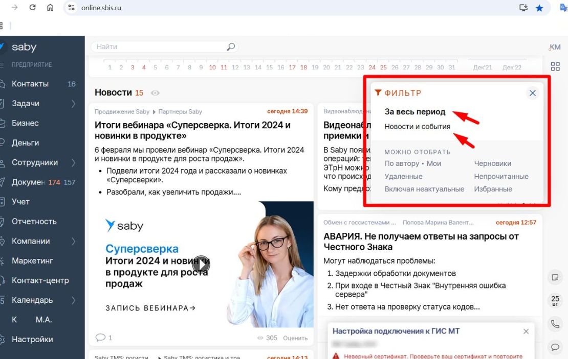Click the comments bubble icon on news
This screenshot has width=568, height=359.
click(x=101, y=338)
